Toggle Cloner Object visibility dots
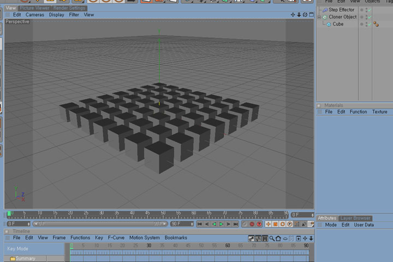The height and width of the screenshot is (262, 393). 367,17
